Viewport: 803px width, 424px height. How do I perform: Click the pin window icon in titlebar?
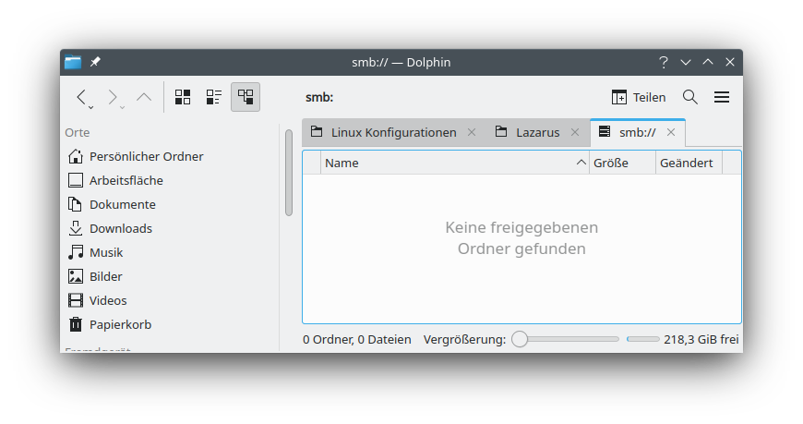(x=95, y=62)
